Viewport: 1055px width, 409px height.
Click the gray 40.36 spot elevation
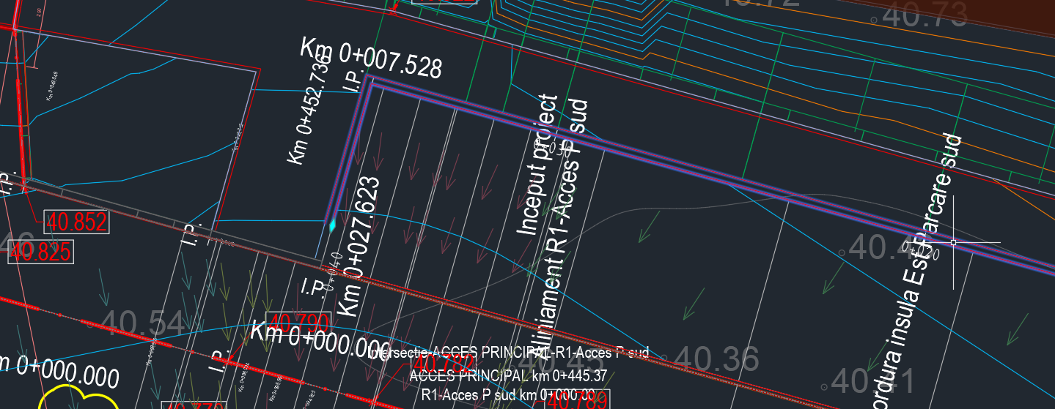pyautogui.click(x=715, y=359)
